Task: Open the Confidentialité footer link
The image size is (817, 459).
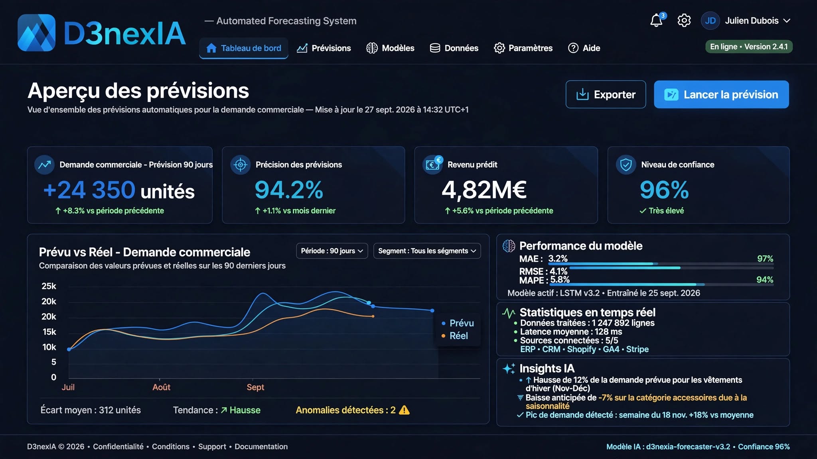Action: pyautogui.click(x=118, y=447)
